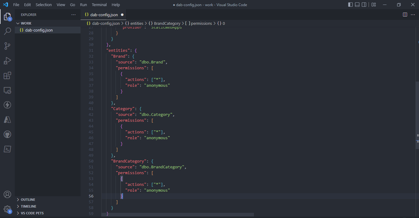Open the Source Control view icon
Image resolution: width=419 pixels, height=218 pixels.
pos(7,46)
